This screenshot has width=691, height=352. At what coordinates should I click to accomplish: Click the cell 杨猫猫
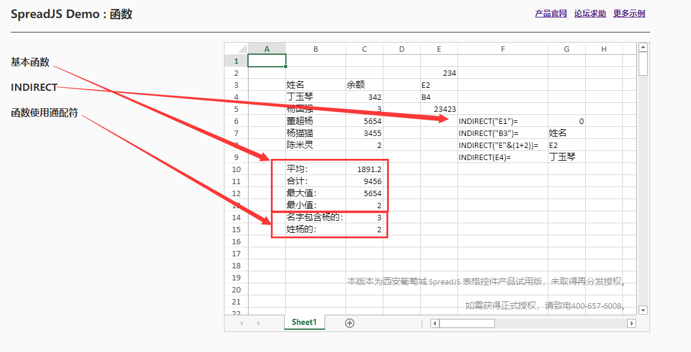coord(315,133)
